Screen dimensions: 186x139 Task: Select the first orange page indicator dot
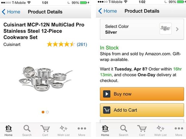tap(43, 112)
